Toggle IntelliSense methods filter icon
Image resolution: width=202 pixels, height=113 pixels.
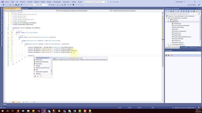tap(38, 76)
